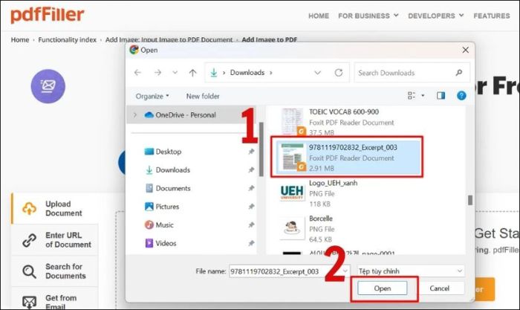Click the UEH logo thumbnail

292,193
